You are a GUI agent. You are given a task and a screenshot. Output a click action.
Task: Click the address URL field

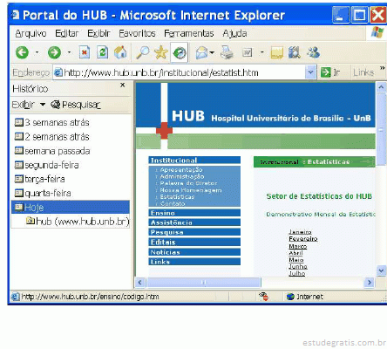click(179, 72)
